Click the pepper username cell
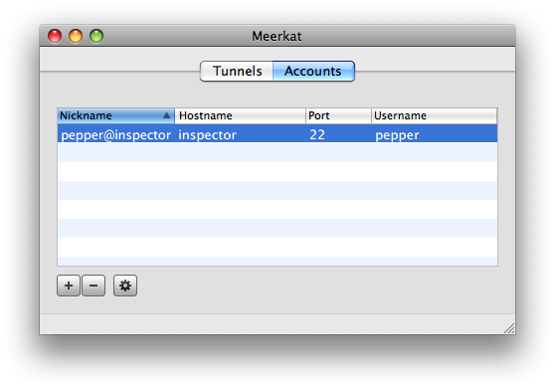Screen dimensions: 555x389 (x=397, y=135)
